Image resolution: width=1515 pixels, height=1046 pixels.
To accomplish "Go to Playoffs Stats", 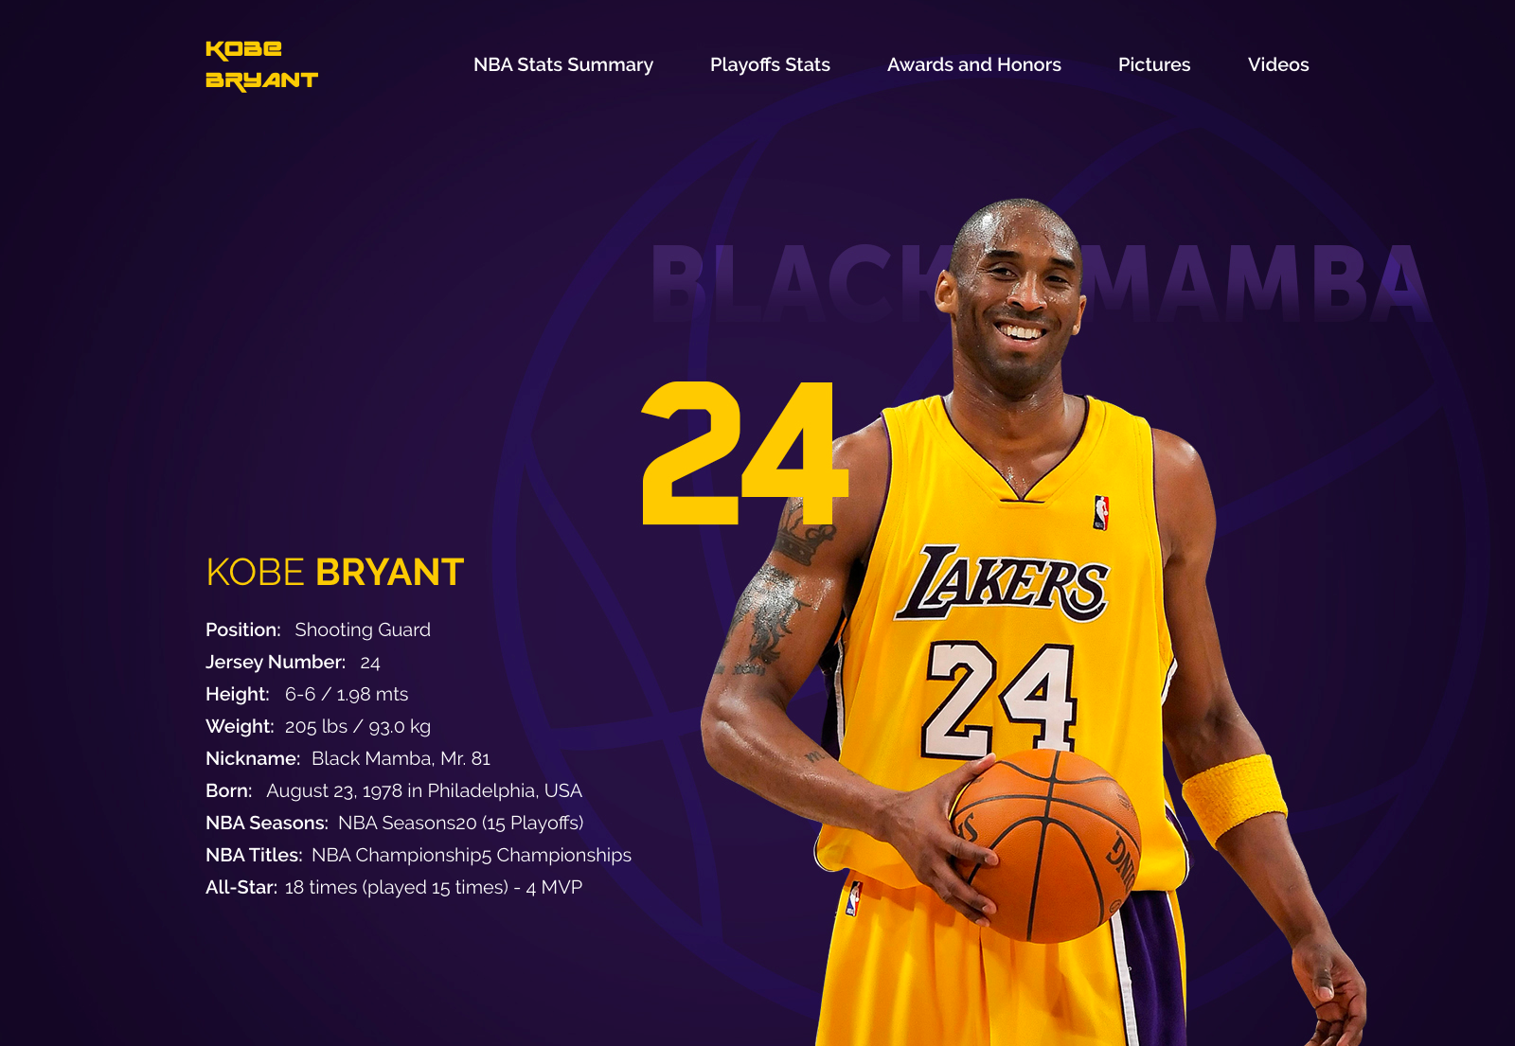I will coord(770,64).
